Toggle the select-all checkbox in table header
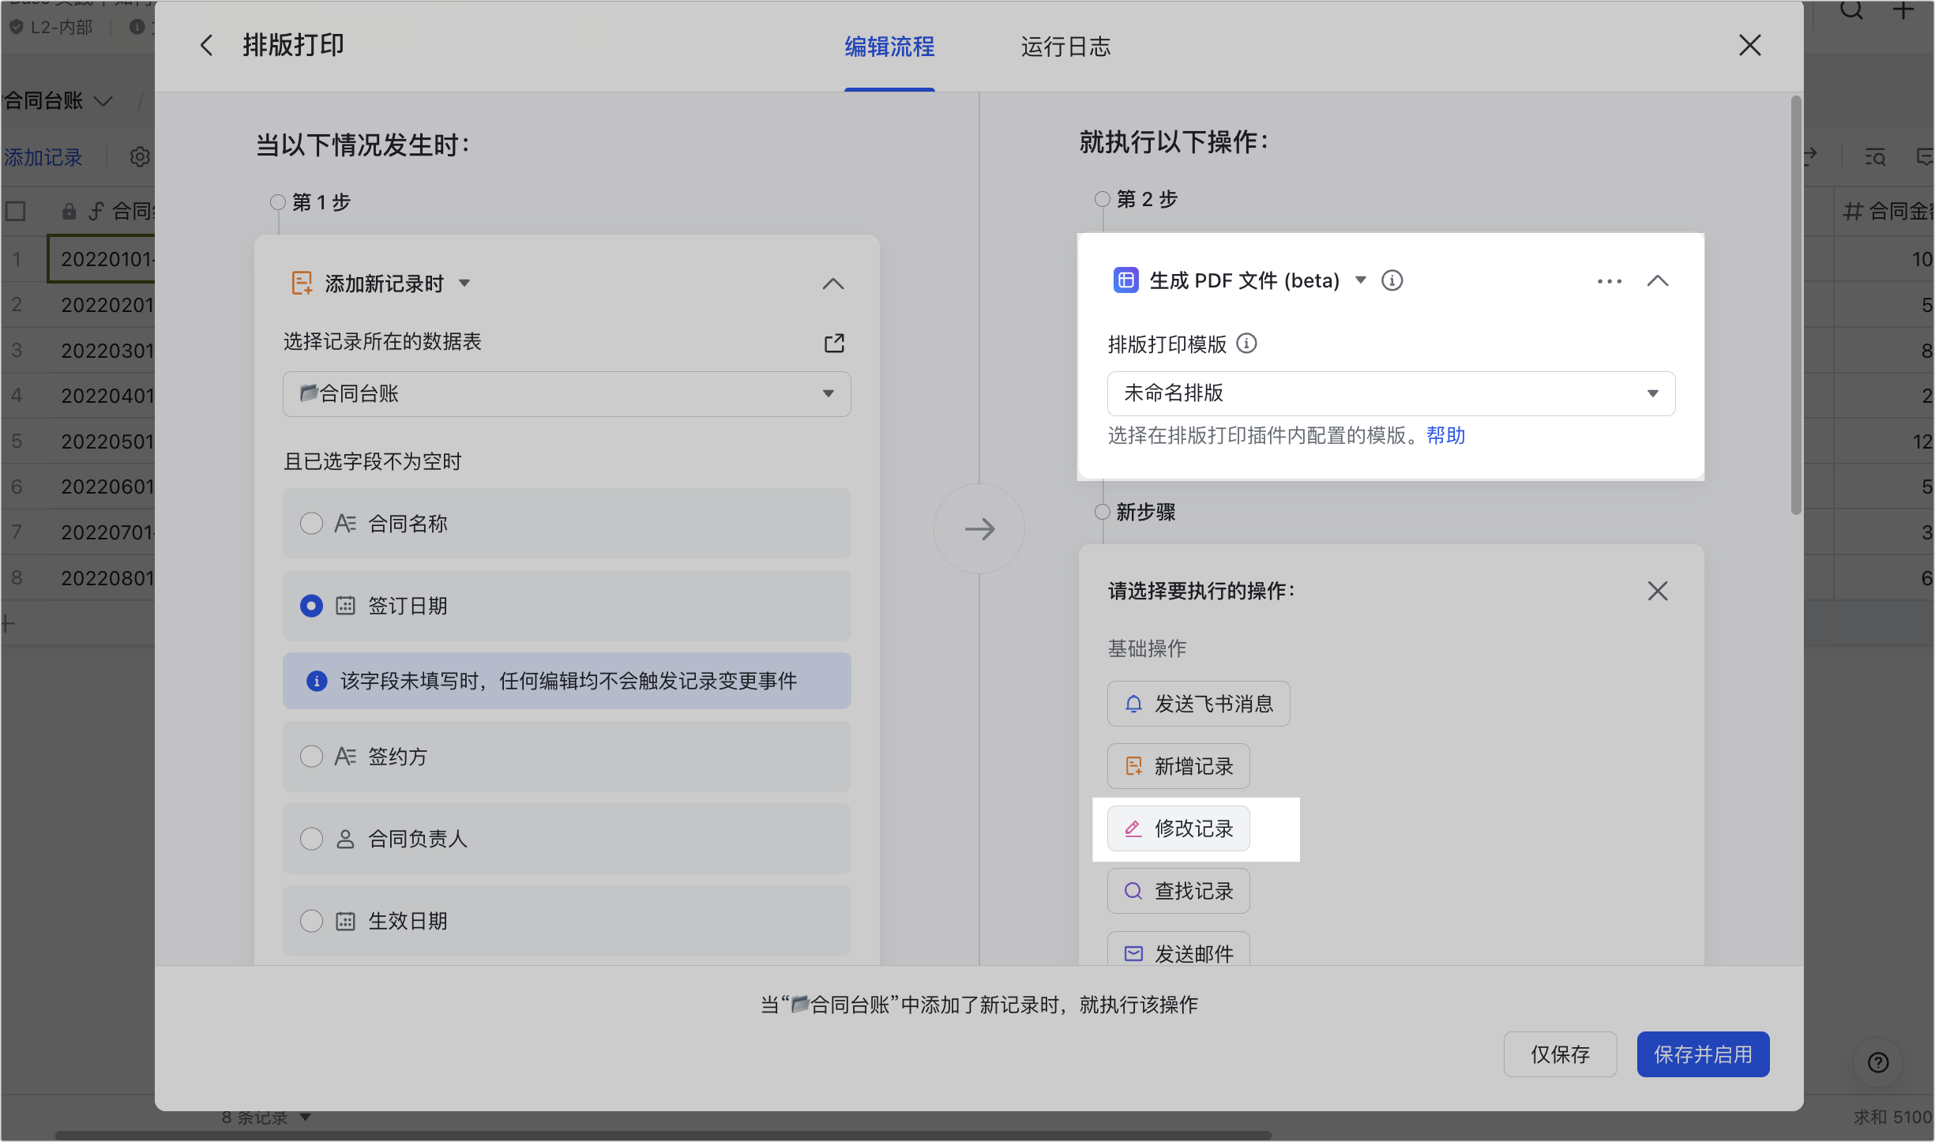The image size is (1935, 1142). [x=16, y=211]
